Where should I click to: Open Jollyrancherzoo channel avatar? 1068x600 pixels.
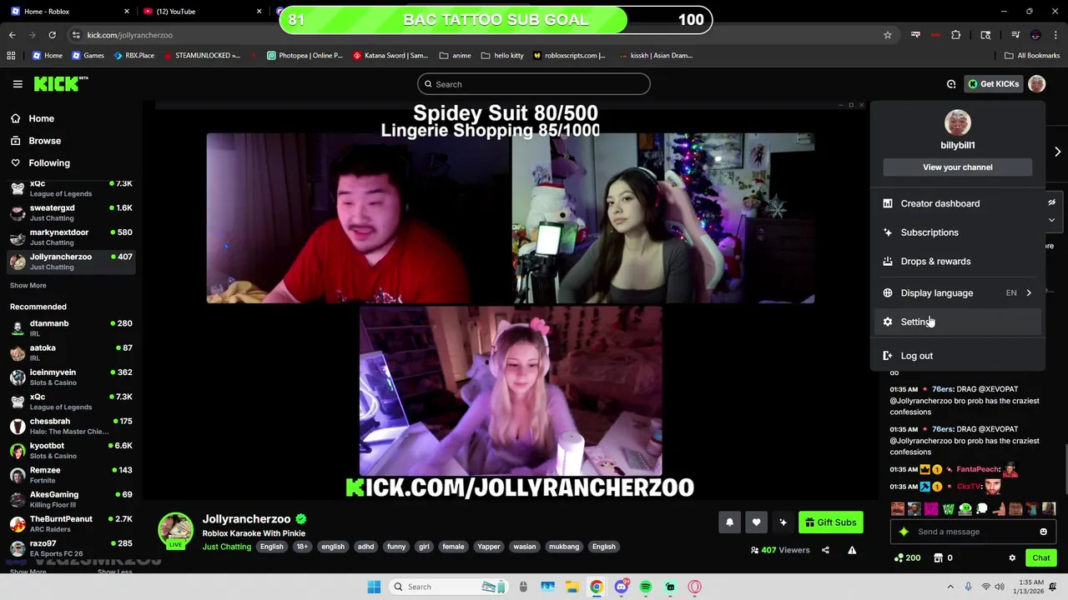tap(175, 531)
